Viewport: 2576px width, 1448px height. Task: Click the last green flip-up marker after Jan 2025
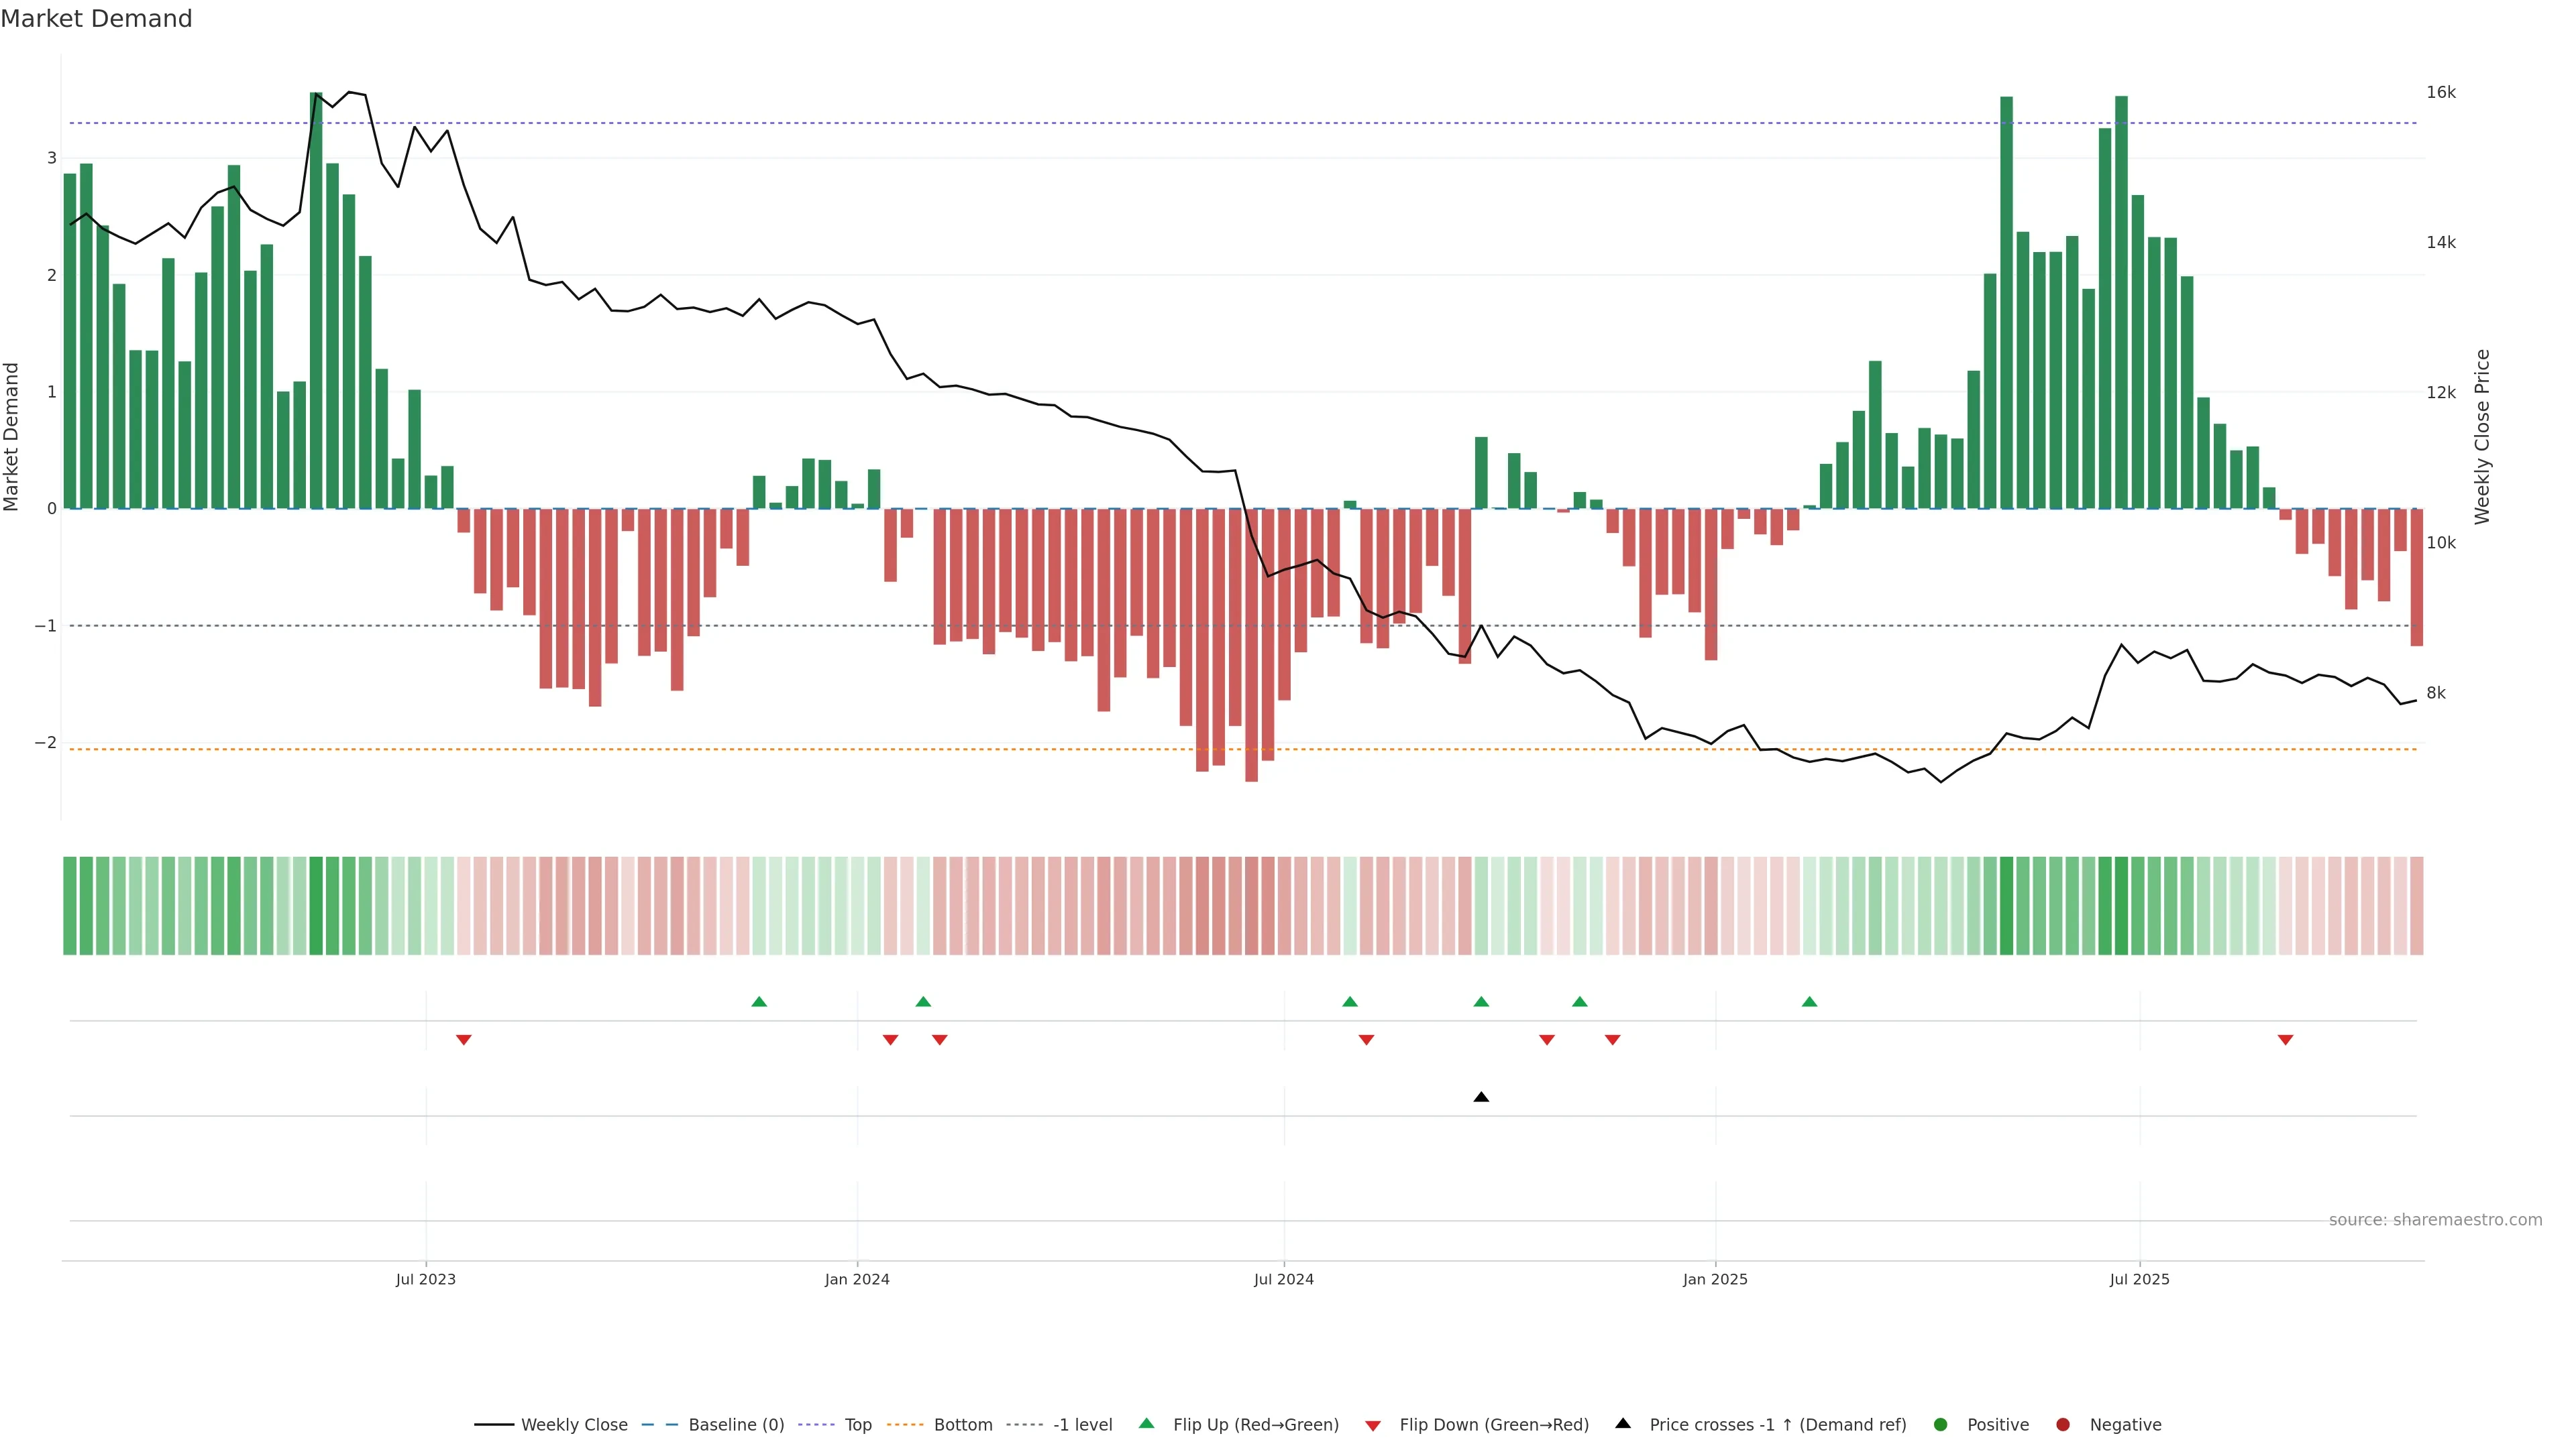click(1809, 1002)
